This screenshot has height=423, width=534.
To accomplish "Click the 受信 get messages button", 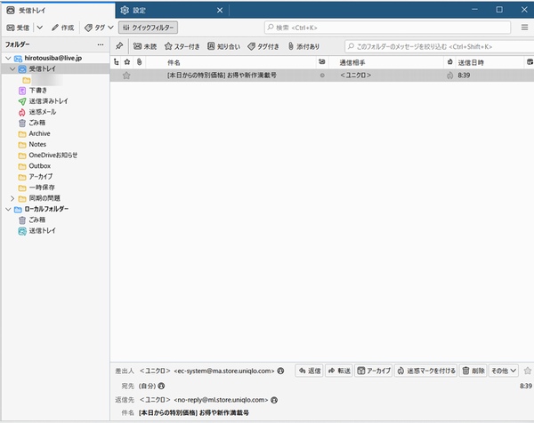I will 18,28.
